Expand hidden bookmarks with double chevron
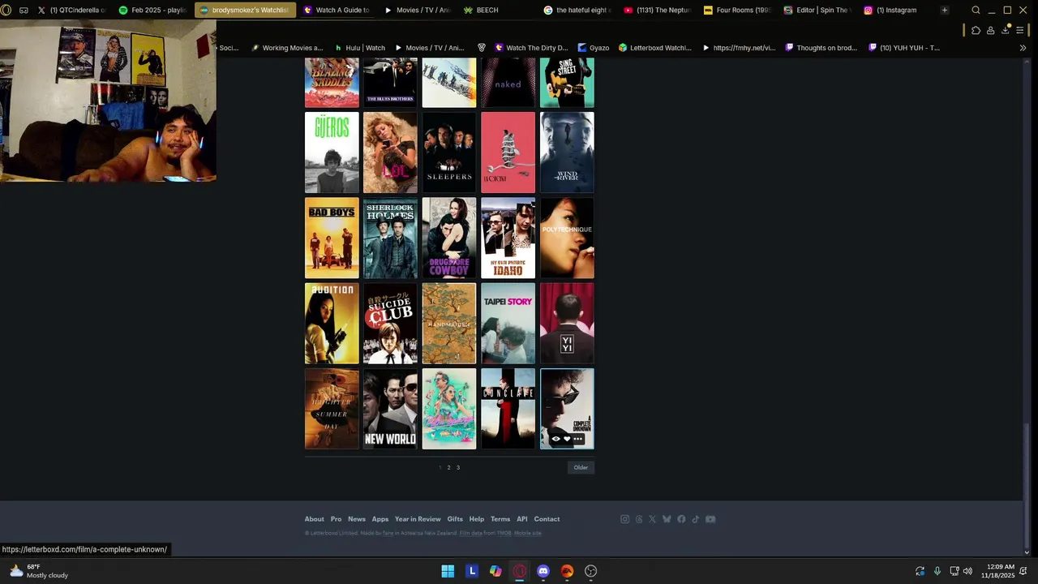The width and height of the screenshot is (1038, 584). click(x=1023, y=48)
